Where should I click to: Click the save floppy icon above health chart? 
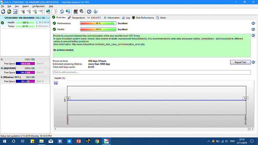[x=56, y=83]
